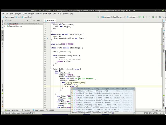166x125 pixels.
Task: Open the Refactor menu
Action: pyautogui.click(x=38, y=14)
